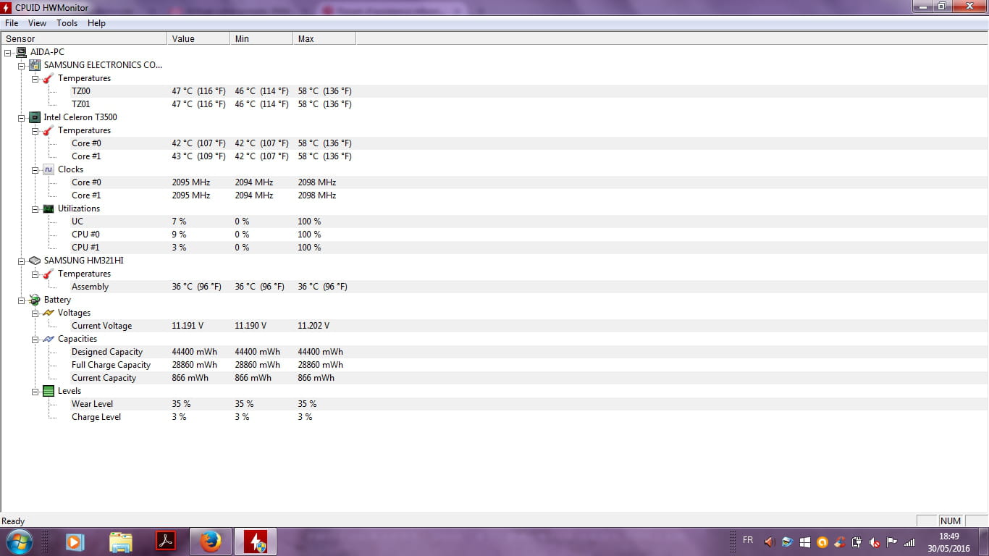The height and width of the screenshot is (556, 989).
Task: Collapse the Utilizations branch
Action: pyautogui.click(x=35, y=208)
